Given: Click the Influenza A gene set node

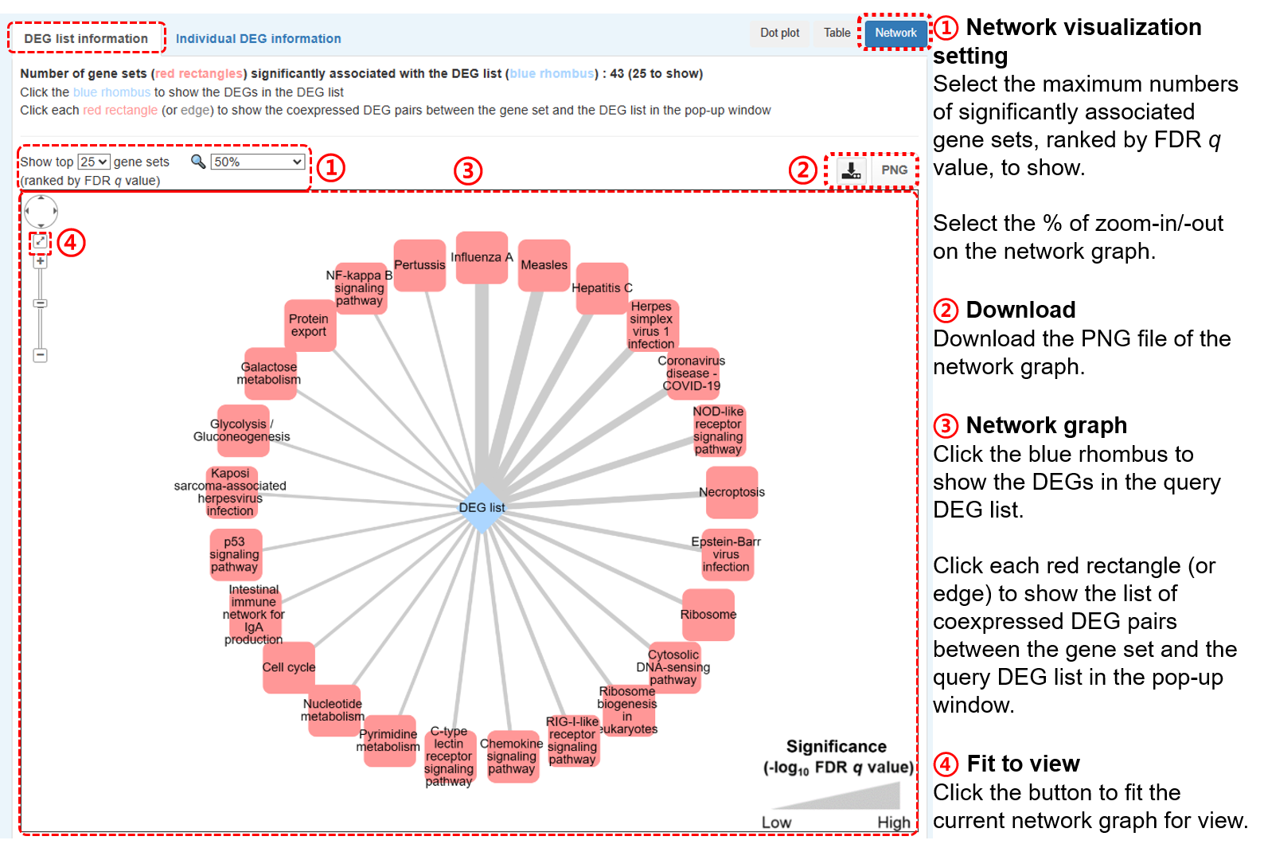Looking at the screenshot, I should tap(482, 257).
